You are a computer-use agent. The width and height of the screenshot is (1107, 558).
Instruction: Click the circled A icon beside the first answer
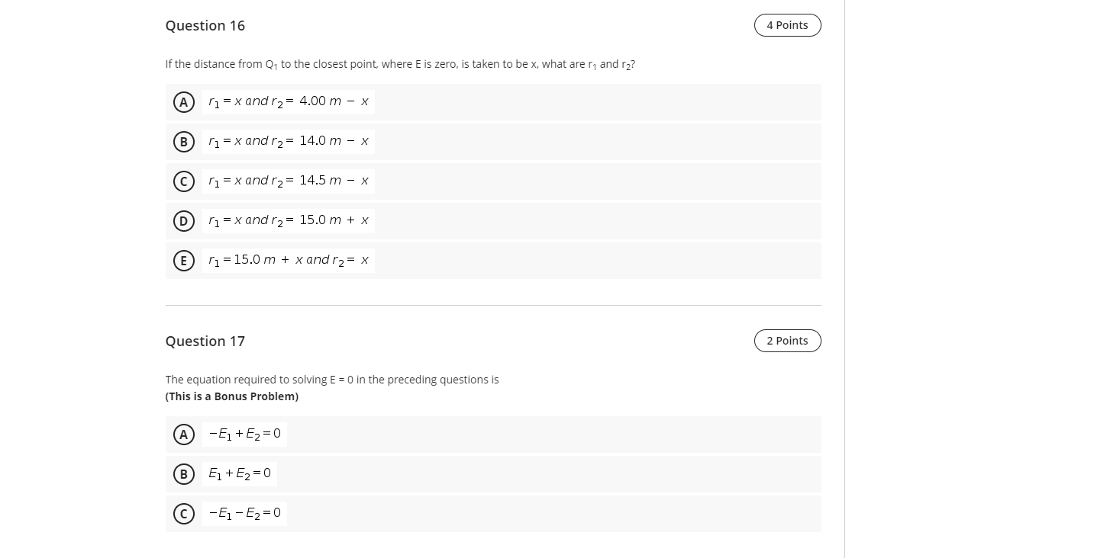184,101
